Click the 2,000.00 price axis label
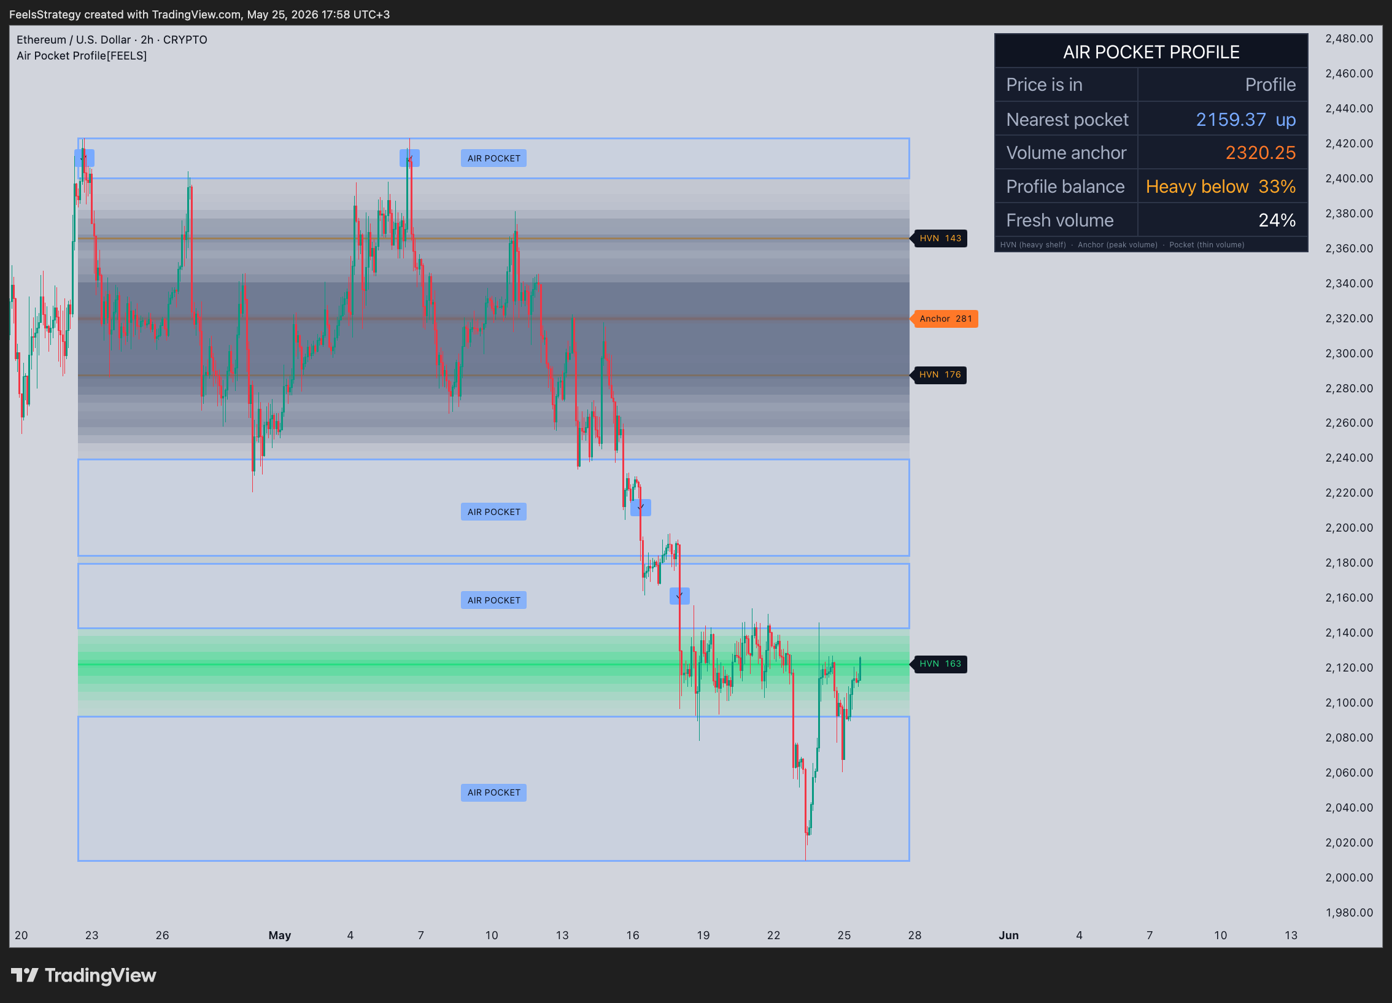 pyautogui.click(x=1349, y=878)
